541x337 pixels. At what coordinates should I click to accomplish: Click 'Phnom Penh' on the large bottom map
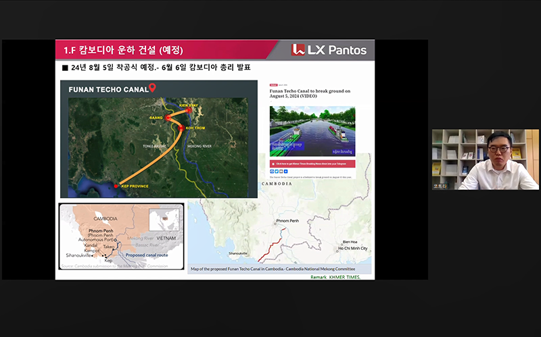pyautogui.click(x=287, y=221)
